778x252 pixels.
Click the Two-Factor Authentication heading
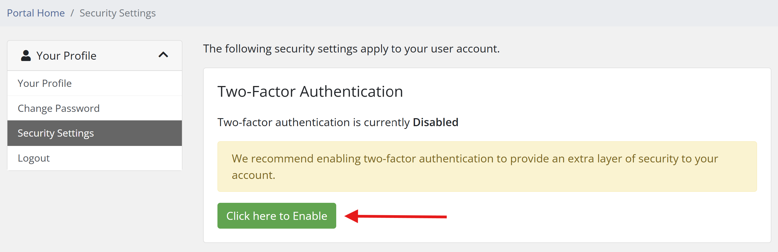(x=310, y=92)
